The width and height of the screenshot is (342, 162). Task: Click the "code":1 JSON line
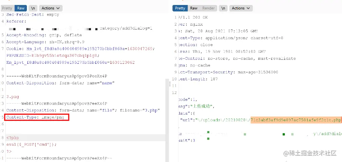187,100
